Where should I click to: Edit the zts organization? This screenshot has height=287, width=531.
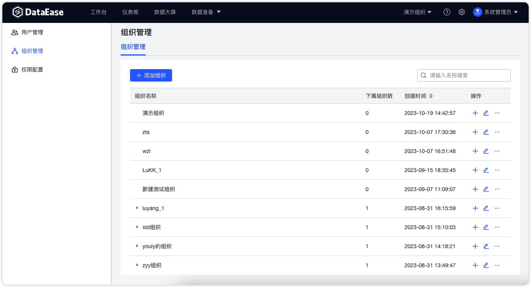[486, 132]
